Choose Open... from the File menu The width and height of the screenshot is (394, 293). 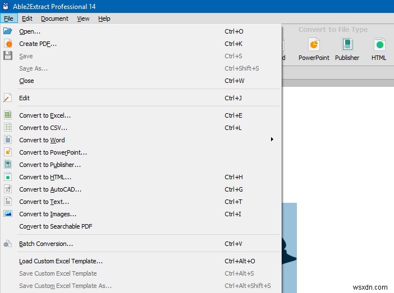[x=141, y=31]
